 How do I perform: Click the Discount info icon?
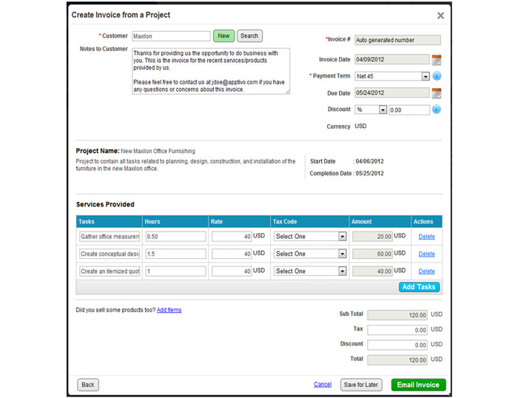pyautogui.click(x=437, y=109)
